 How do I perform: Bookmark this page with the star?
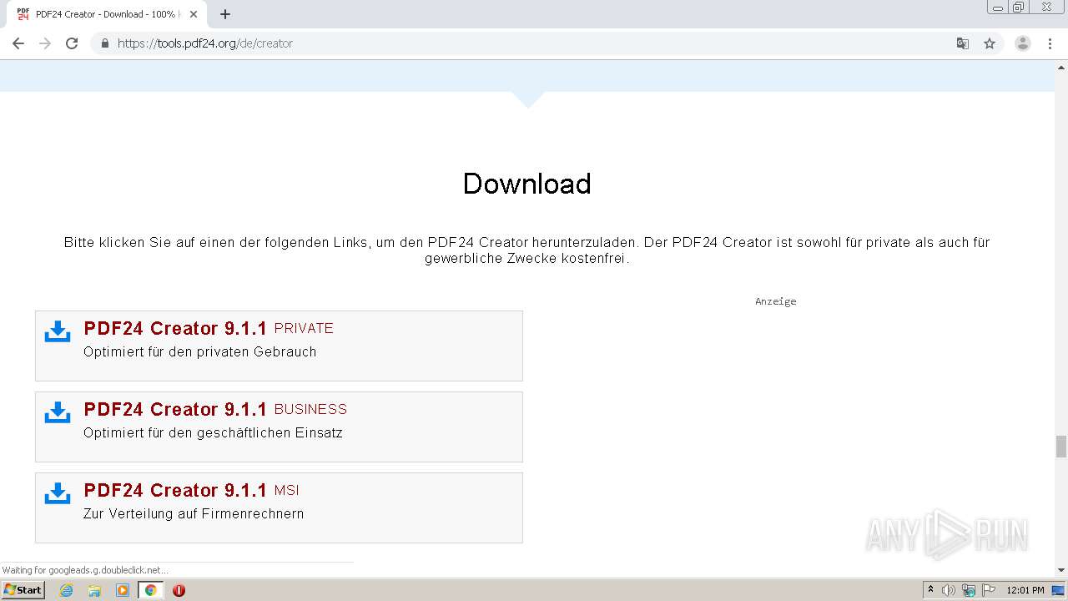pyautogui.click(x=990, y=43)
